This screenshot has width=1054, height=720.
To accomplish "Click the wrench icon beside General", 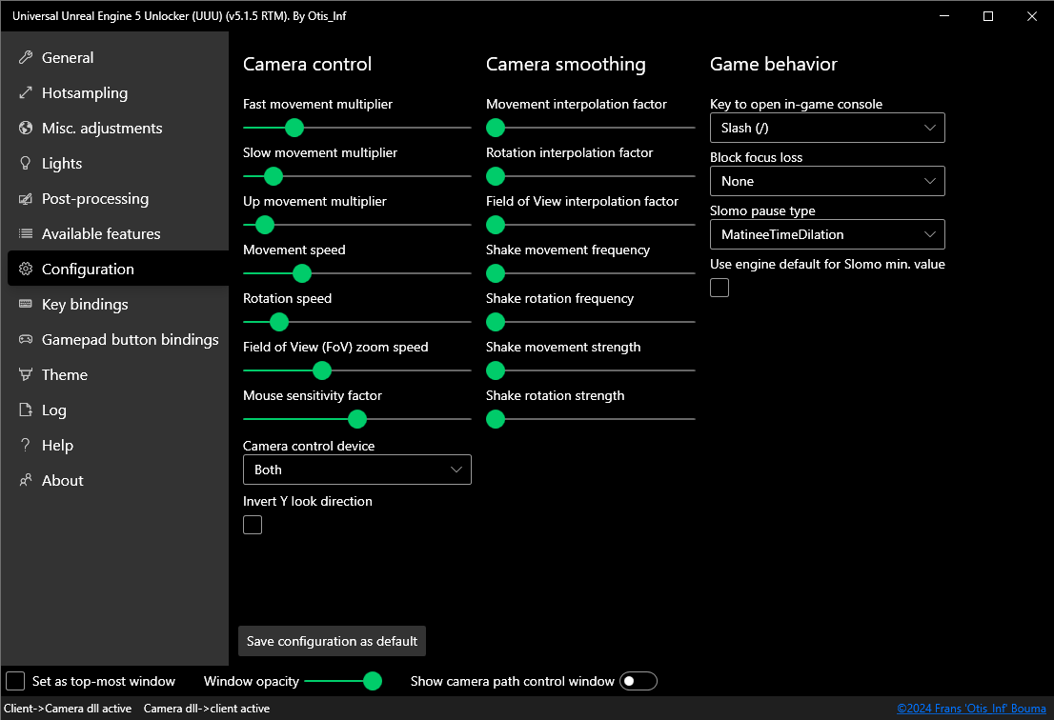I will tap(26, 58).
